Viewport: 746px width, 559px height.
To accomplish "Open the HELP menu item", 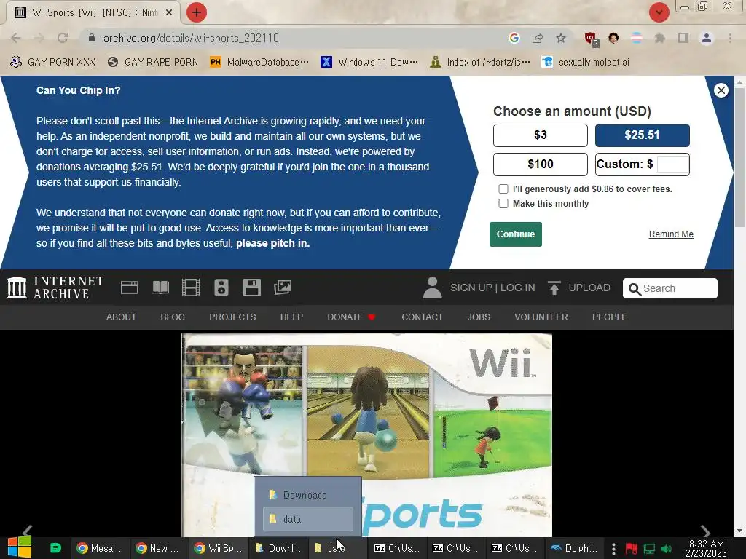I will click(291, 317).
